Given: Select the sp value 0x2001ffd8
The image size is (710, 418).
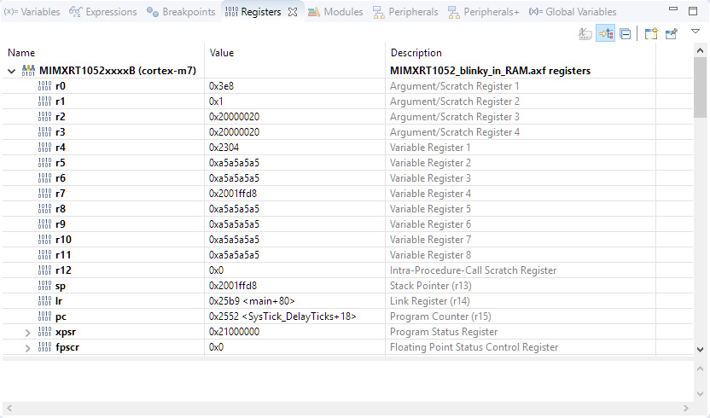Looking at the screenshot, I should (233, 286).
